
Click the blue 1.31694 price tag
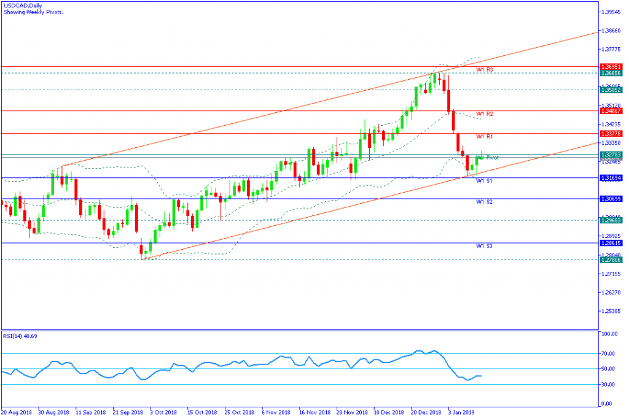tap(612, 178)
